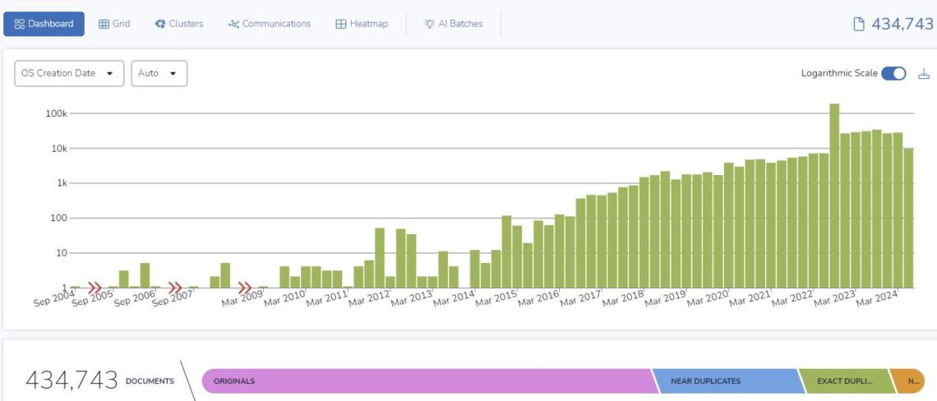Viewport: 937px width, 401px height.
Task: Switch to the Grid view tab
Action: tap(114, 24)
